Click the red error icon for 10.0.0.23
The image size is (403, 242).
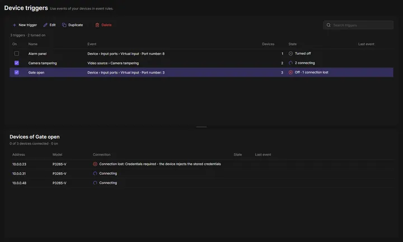pos(95,164)
